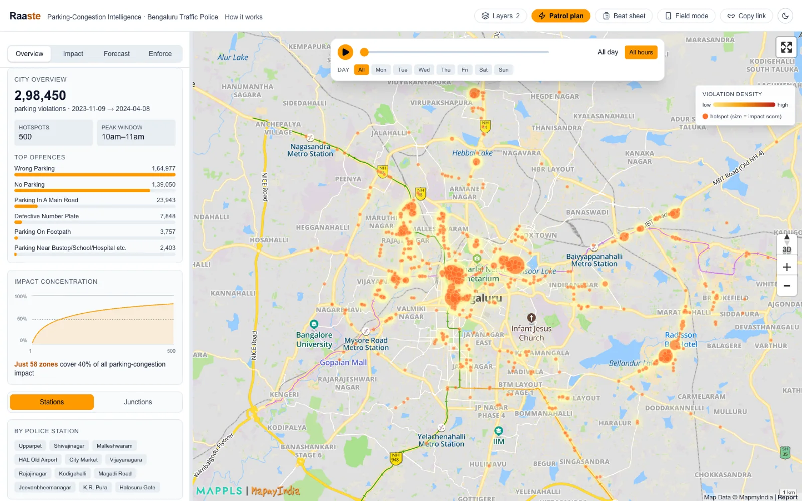Viewport: 802px width, 501px height.
Task: Select the Junctions tab
Action: (x=138, y=402)
